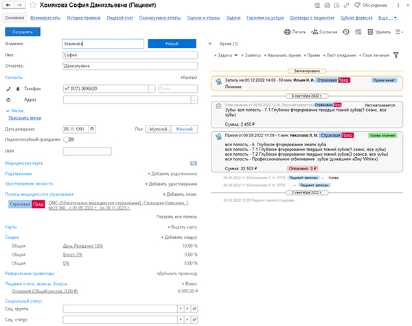Click the Print (Печать) printer icon

click(287, 32)
